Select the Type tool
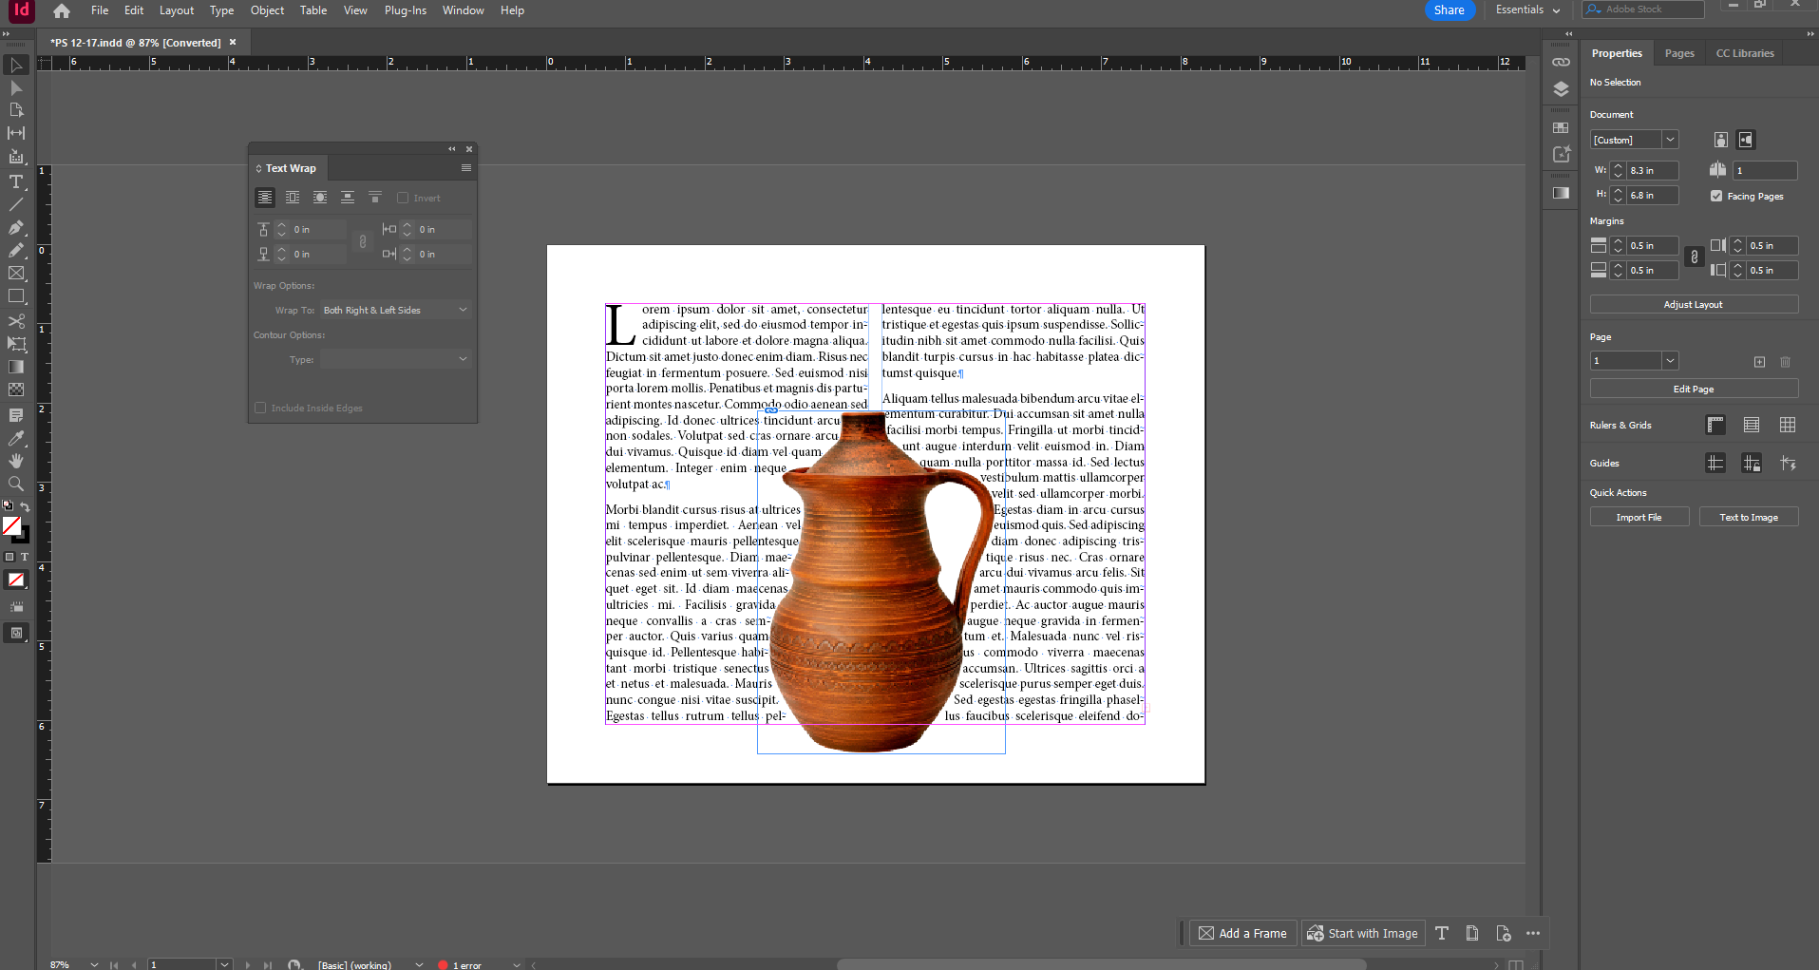 tap(16, 181)
